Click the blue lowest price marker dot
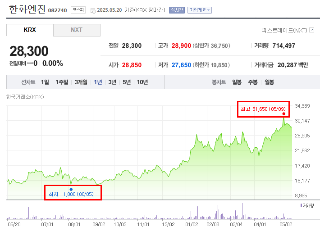 coord(71,189)
